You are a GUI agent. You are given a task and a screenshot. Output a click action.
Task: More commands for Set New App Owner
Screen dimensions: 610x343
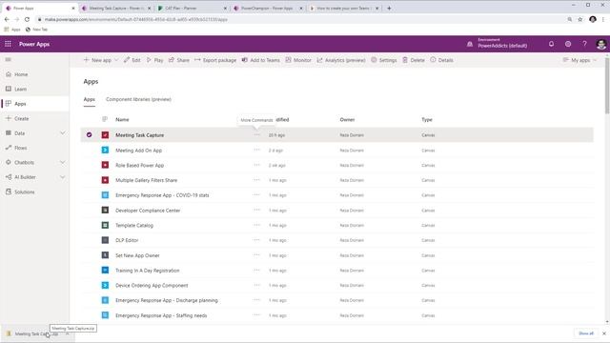coord(256,255)
